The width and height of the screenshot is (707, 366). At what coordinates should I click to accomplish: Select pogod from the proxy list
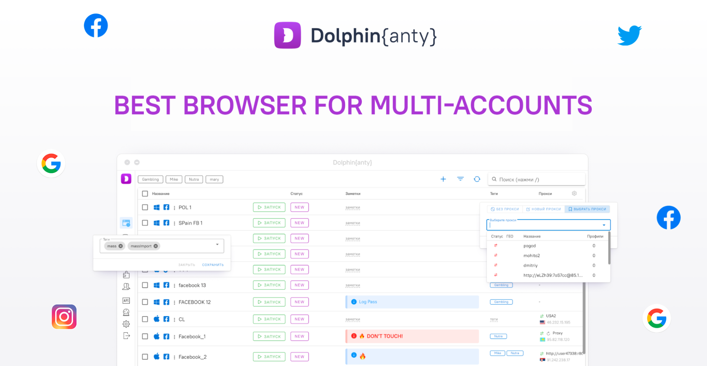coord(529,245)
